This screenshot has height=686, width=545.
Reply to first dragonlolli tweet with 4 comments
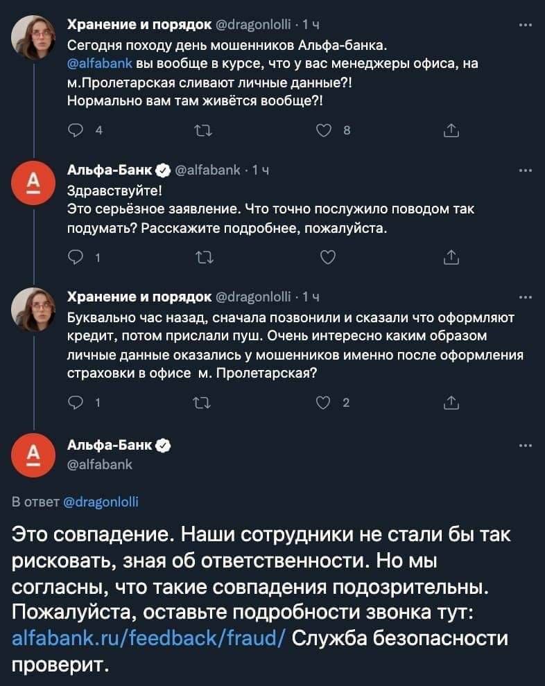tap(76, 130)
